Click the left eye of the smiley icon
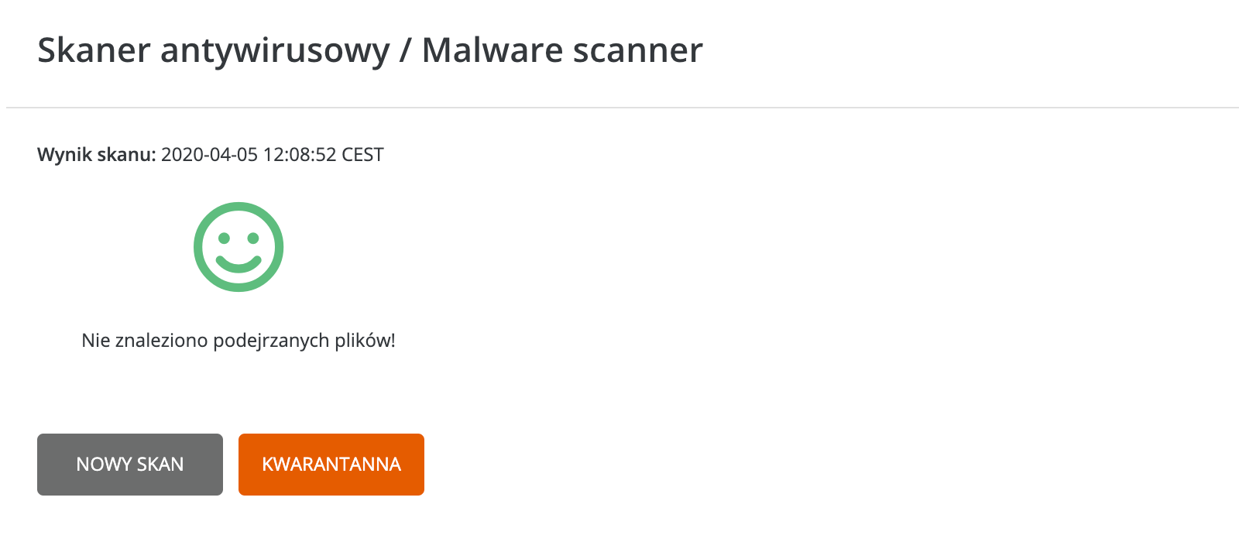The image size is (1239, 542). tap(224, 238)
